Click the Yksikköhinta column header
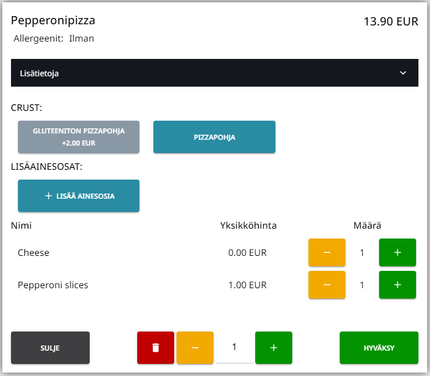The width and height of the screenshot is (430, 376). [x=248, y=225]
